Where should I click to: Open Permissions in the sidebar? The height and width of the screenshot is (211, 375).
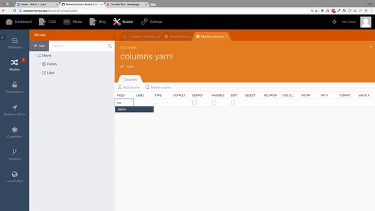coord(15,87)
